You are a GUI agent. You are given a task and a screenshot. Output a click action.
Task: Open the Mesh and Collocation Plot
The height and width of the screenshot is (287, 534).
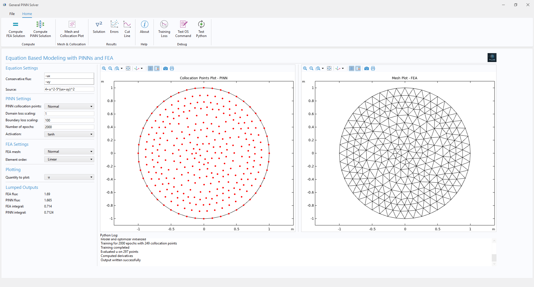(71, 29)
